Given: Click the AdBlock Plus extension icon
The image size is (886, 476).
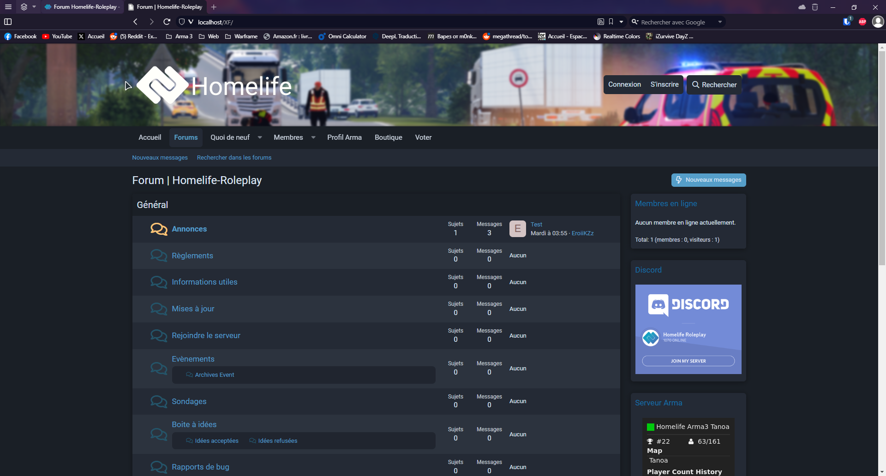Looking at the screenshot, I should [862, 22].
